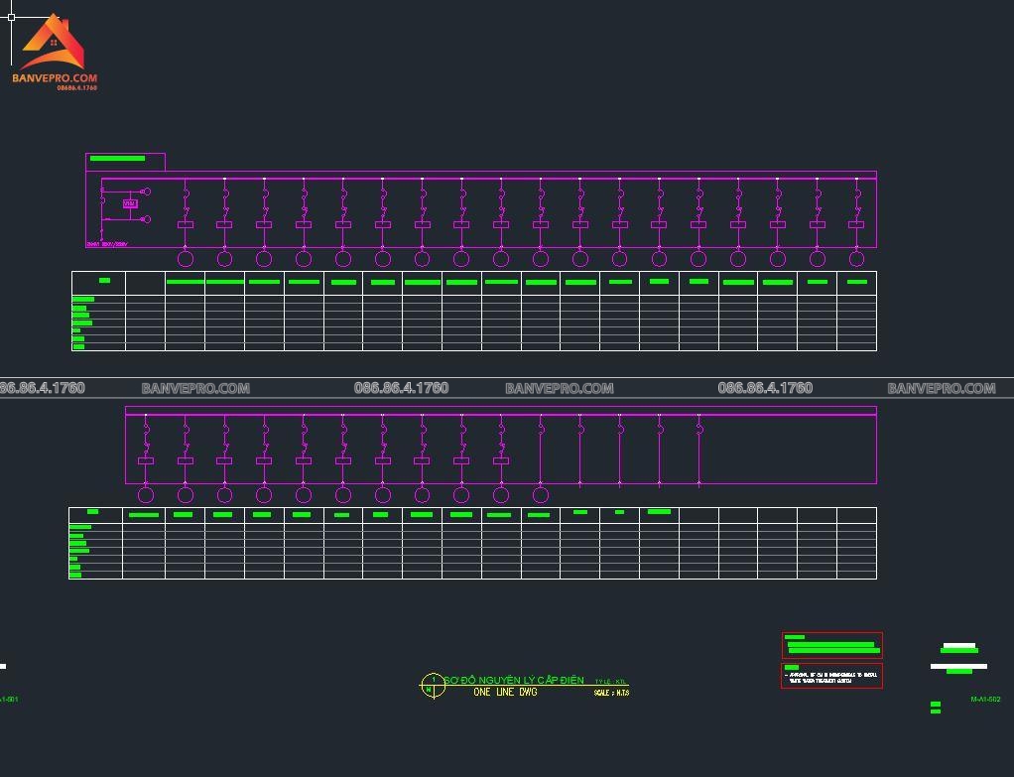1014x777 pixels.
Task: Pick the "TỶ LỆ : KTL" text
Action: tap(611, 682)
